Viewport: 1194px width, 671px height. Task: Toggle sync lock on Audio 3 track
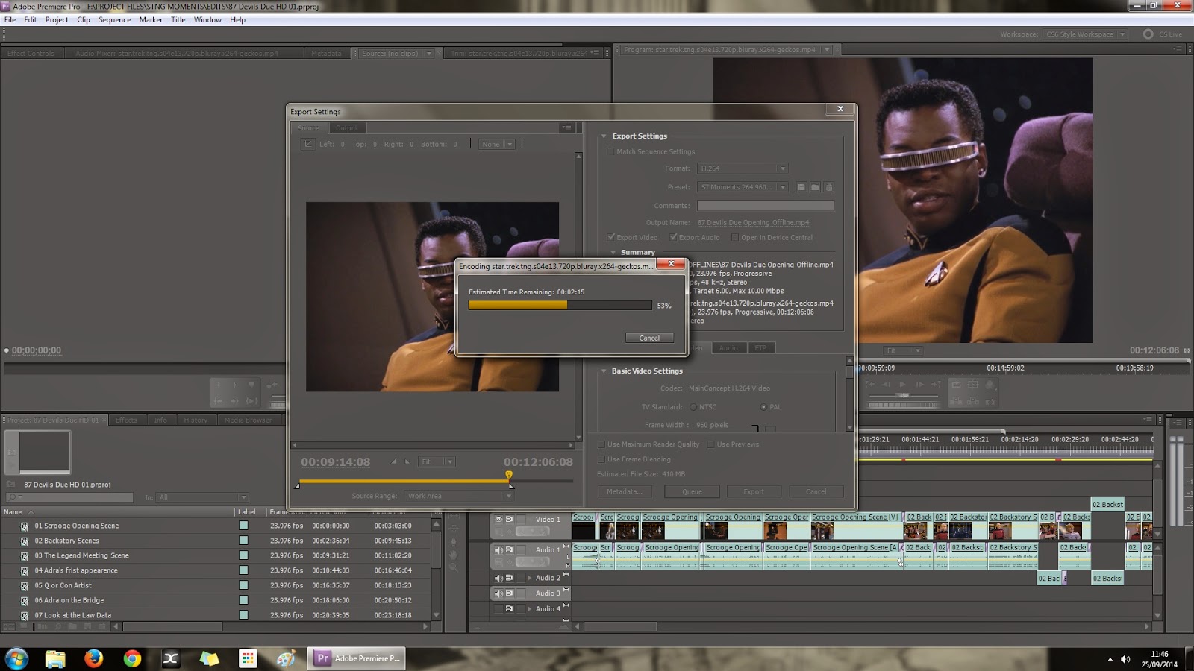point(510,593)
